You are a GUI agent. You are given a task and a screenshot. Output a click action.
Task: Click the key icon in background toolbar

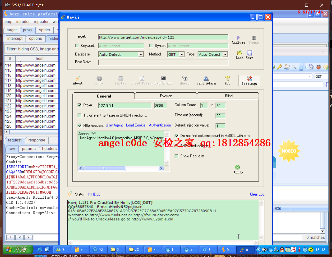280,67
